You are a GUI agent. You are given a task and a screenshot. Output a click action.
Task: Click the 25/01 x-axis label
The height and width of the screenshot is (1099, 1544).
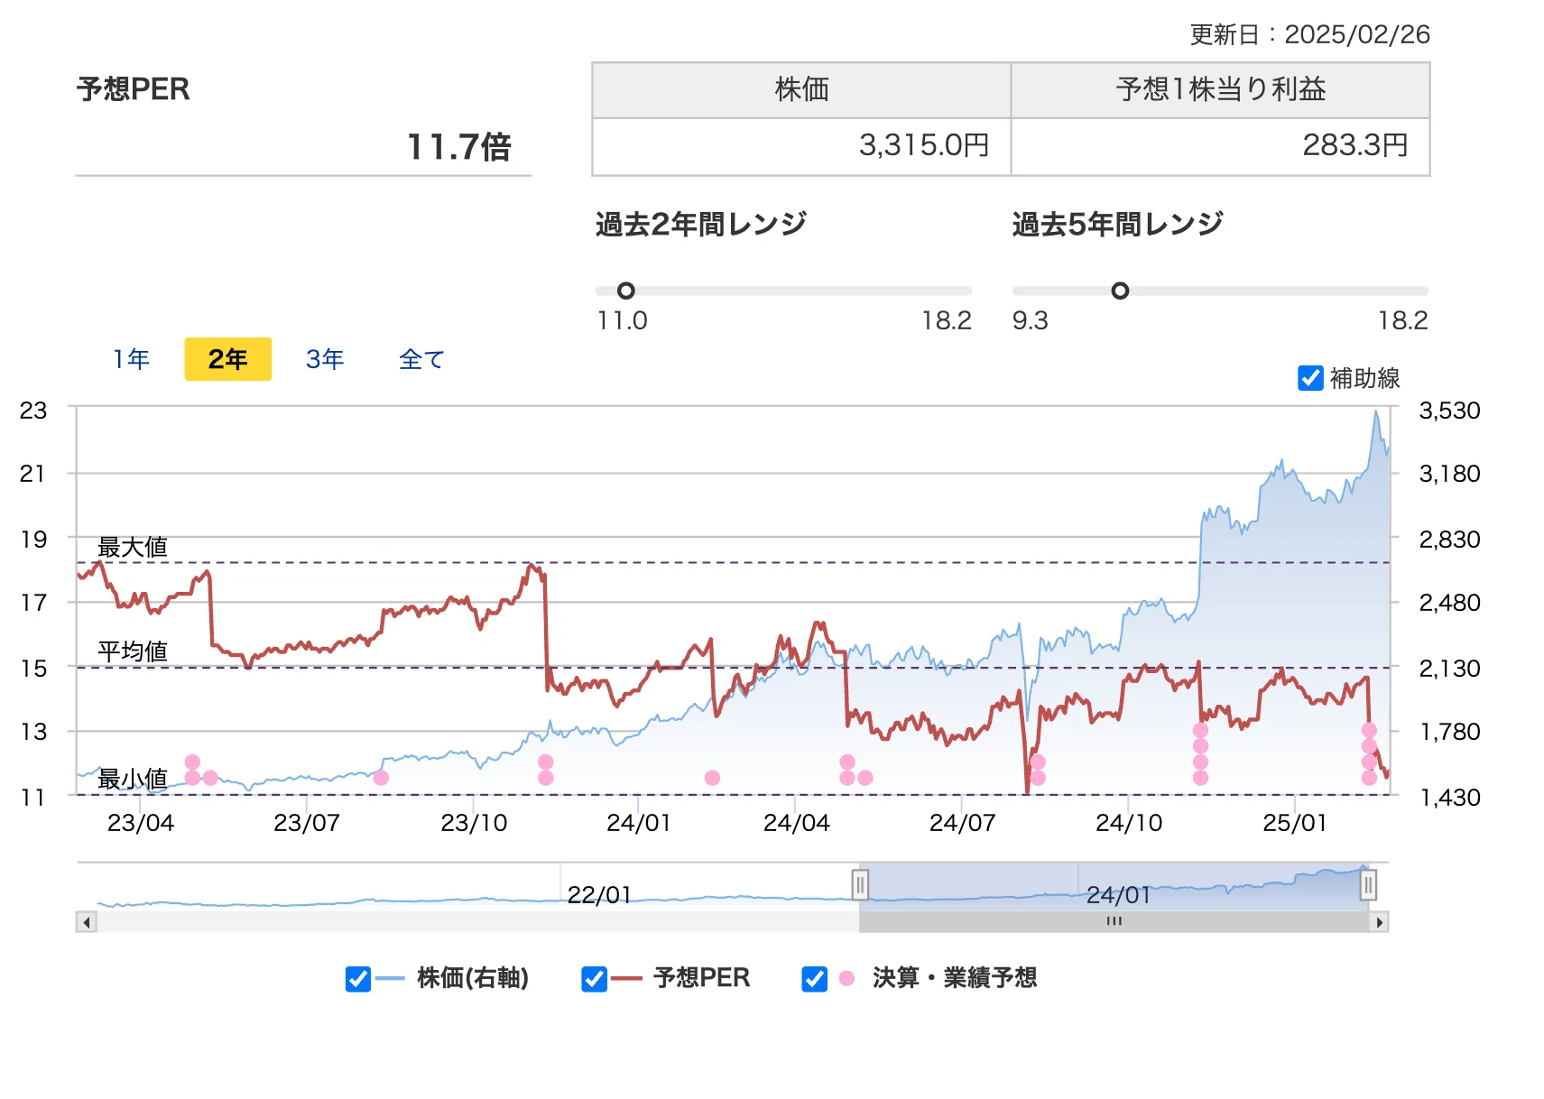1295,823
